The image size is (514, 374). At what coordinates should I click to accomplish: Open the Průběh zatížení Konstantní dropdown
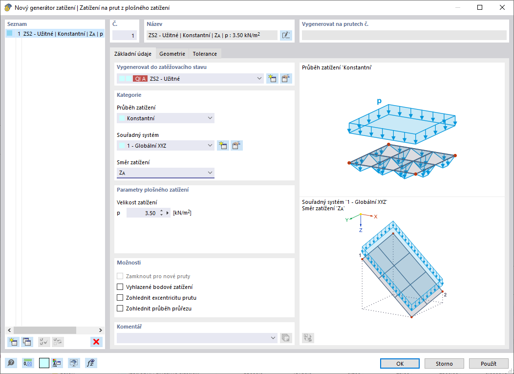coord(166,118)
